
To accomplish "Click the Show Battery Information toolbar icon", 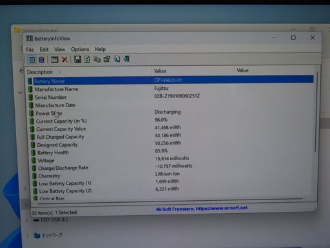I will (x=32, y=59).
